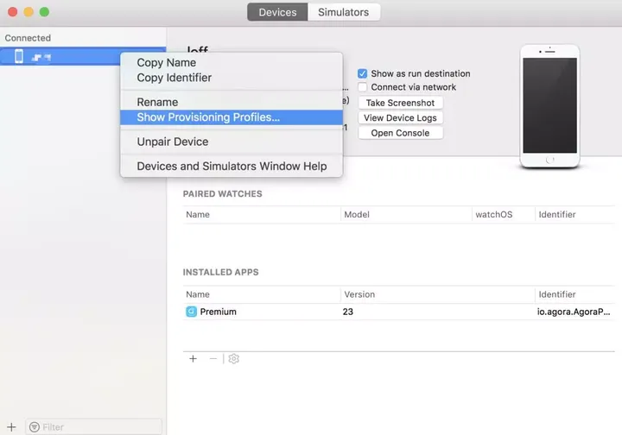622x435 pixels.
Task: Close the window with red button
Action: (13, 12)
